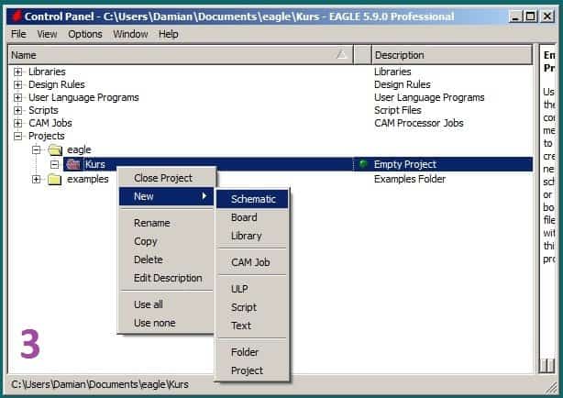Select the User Language Programs tree item
Viewport: 563px width, 398px height.
83,97
